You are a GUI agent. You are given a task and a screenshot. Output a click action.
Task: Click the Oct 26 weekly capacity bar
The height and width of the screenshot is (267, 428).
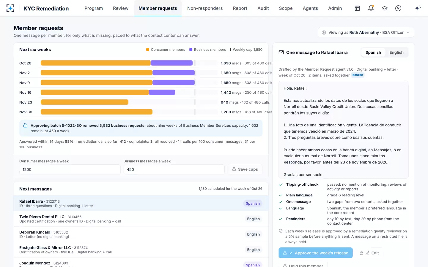129,63
